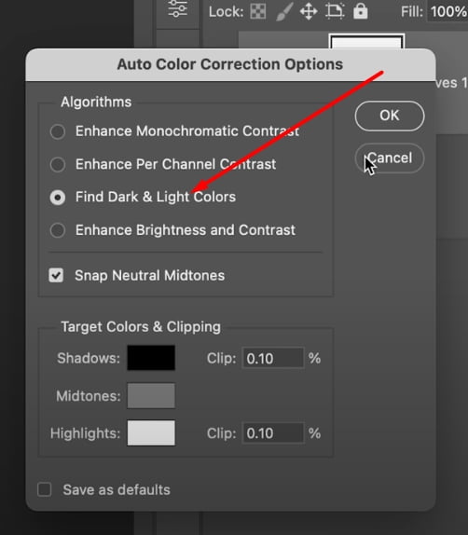This screenshot has height=535, width=468.
Task: Enable Save as defaults checkbox
Action: [x=45, y=489]
